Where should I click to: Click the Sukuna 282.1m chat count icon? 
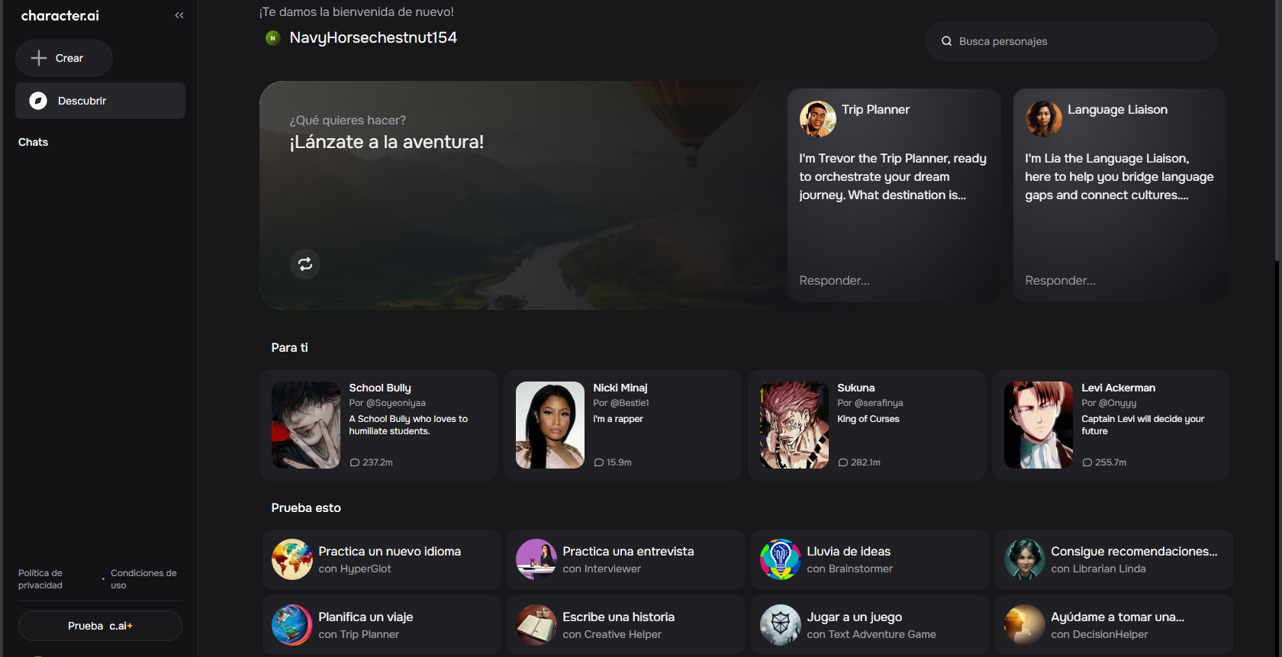tap(843, 462)
